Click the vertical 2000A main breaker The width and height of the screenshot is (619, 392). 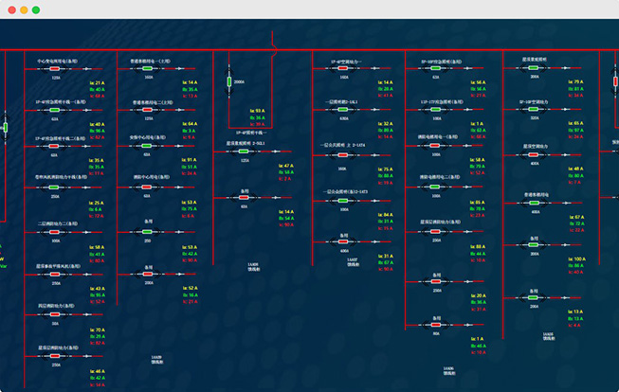tap(228, 82)
